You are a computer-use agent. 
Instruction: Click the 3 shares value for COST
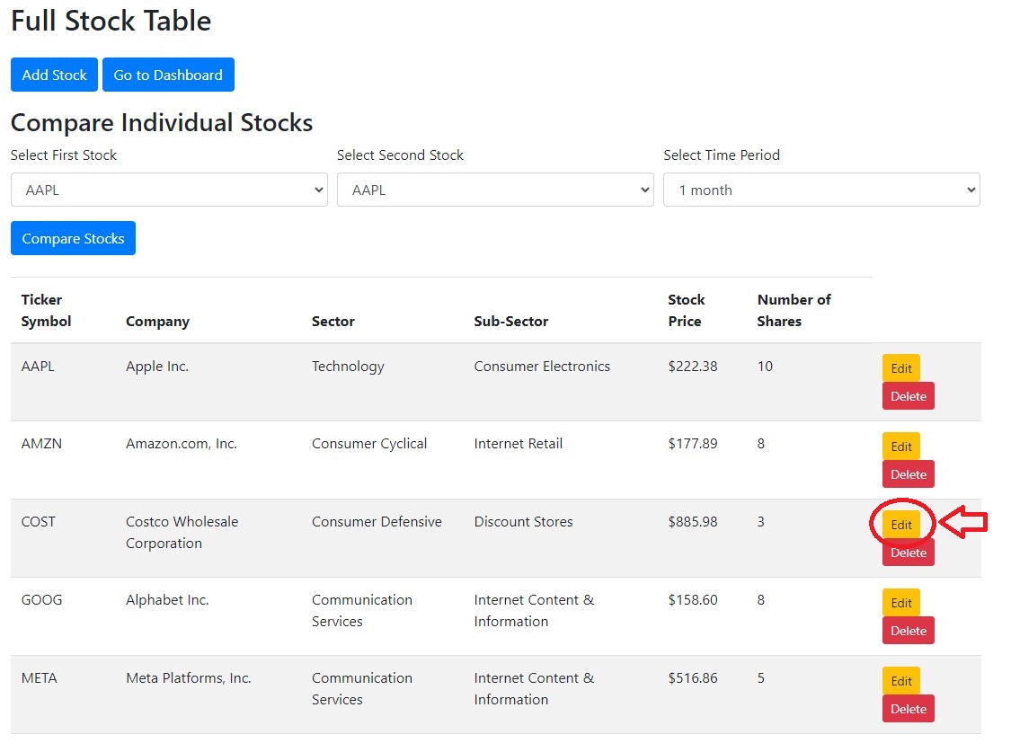(761, 521)
